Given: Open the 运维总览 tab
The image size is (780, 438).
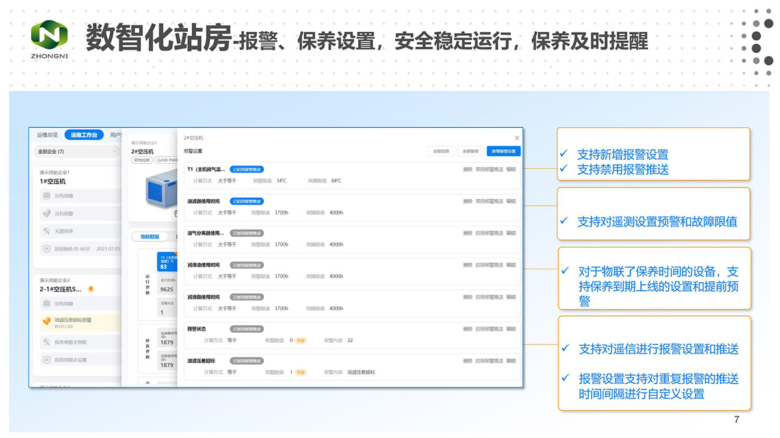Looking at the screenshot, I should (x=47, y=135).
